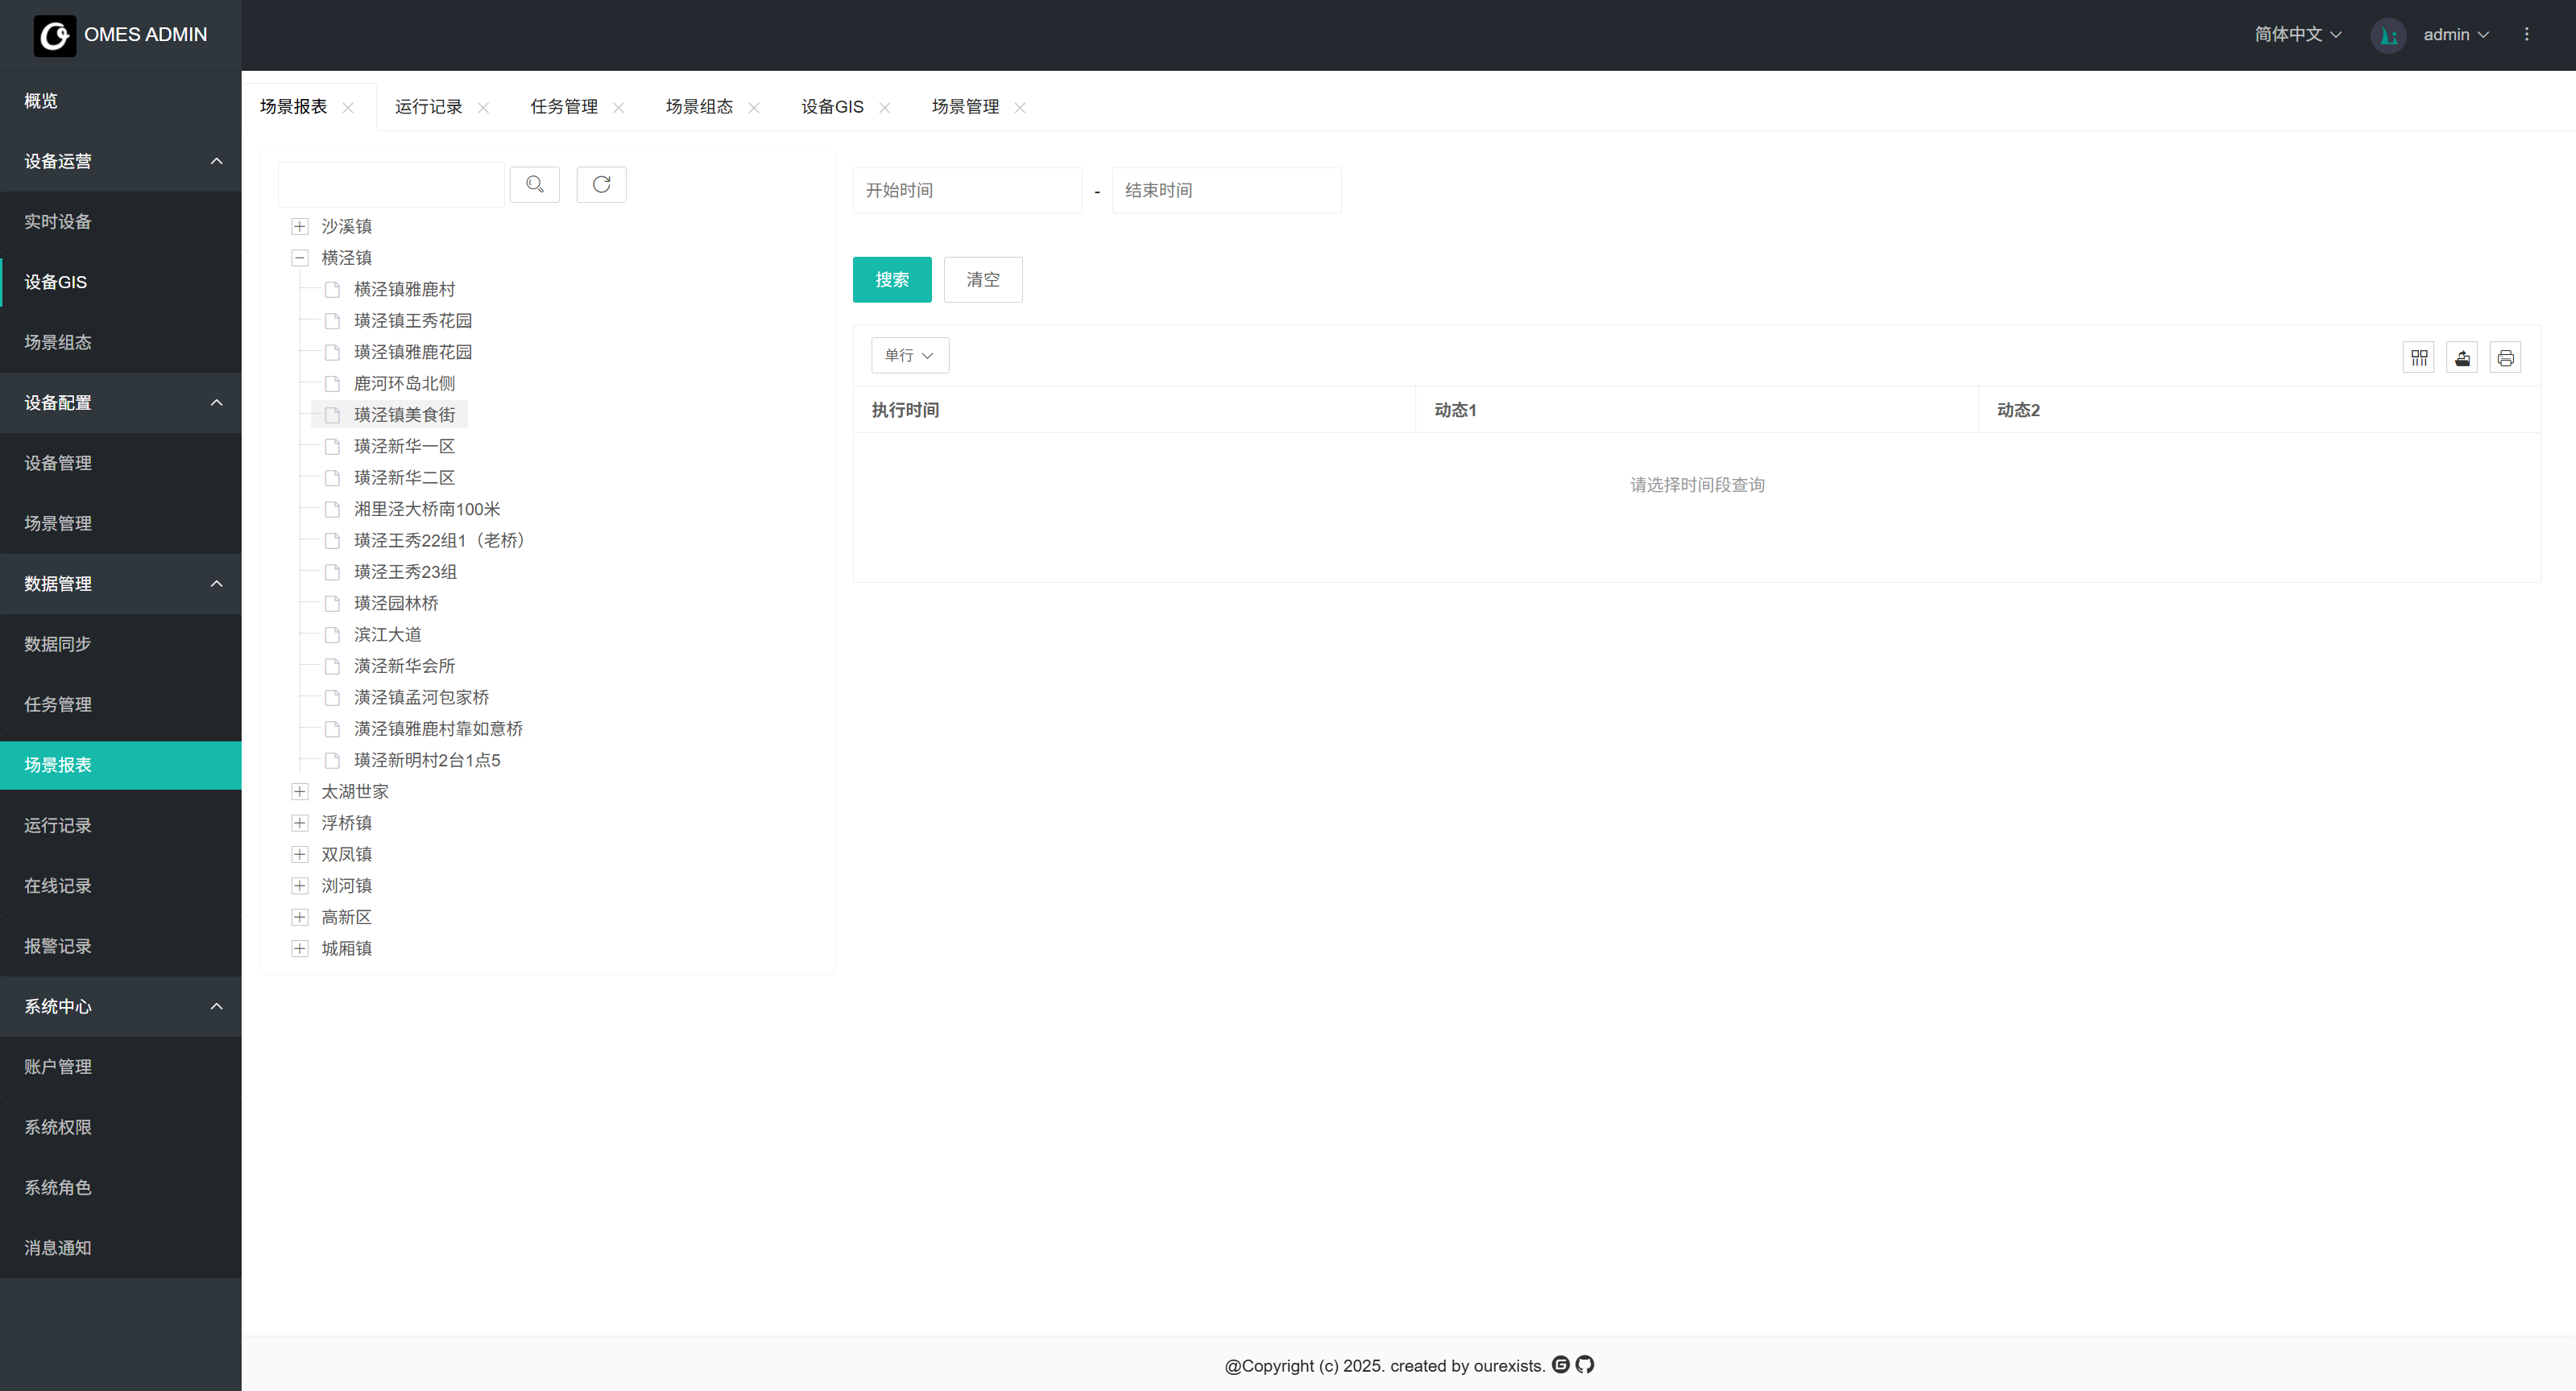
Task: Collapse the 横泾镇 tree node
Action: (x=299, y=258)
